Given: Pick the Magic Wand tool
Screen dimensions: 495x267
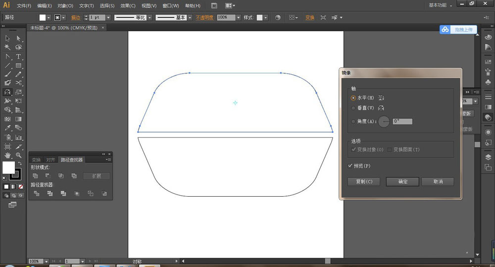Looking at the screenshot, I should click(x=7, y=48).
